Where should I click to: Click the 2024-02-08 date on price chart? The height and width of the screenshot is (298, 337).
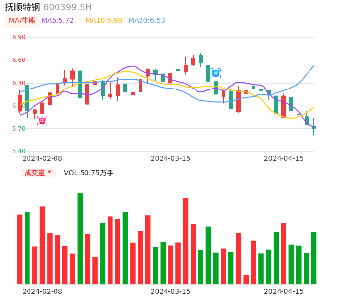tap(42, 158)
